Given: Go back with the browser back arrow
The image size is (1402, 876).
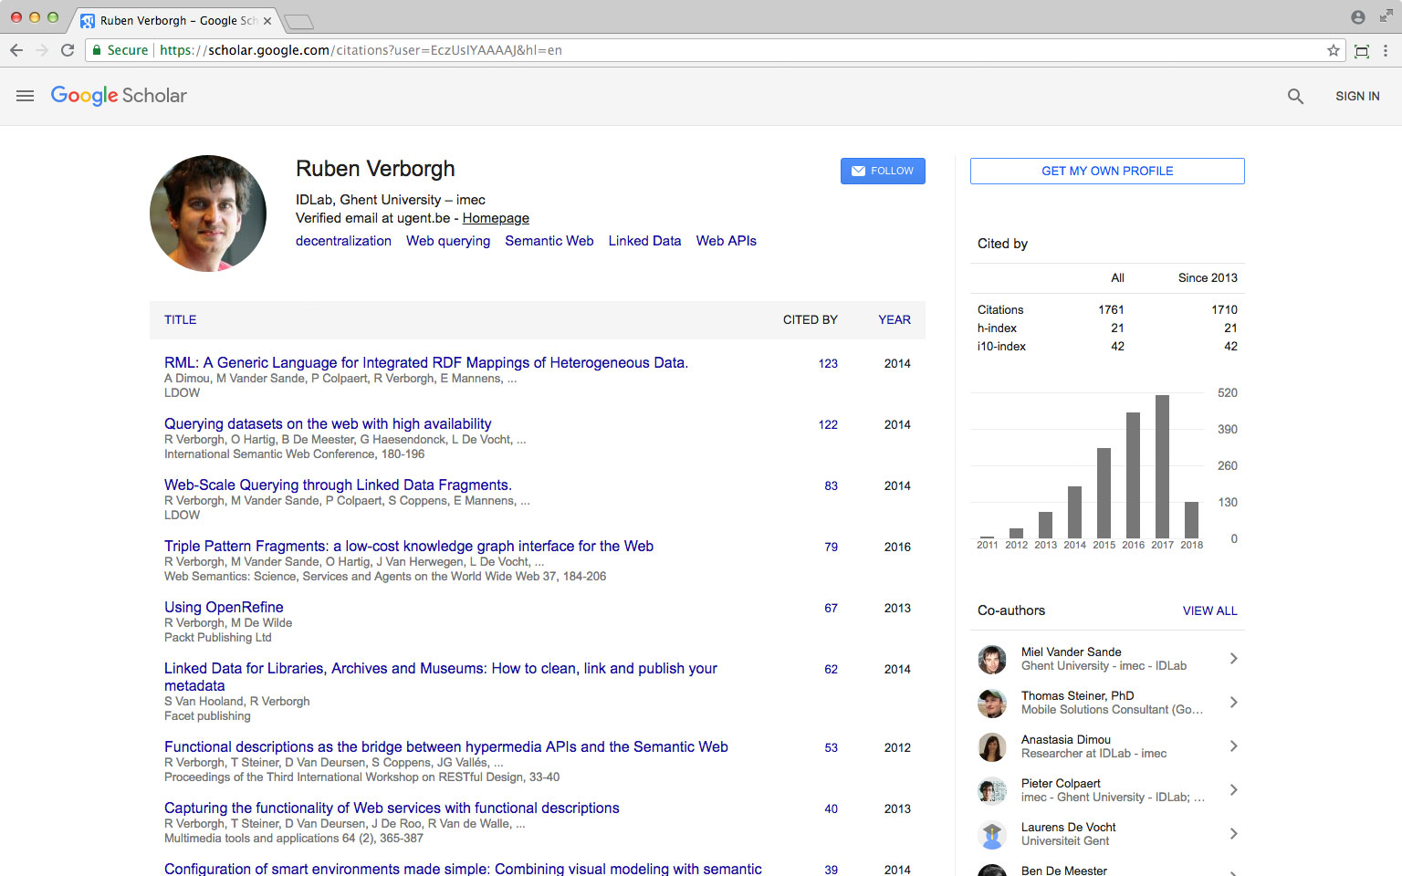Looking at the screenshot, I should click(16, 50).
